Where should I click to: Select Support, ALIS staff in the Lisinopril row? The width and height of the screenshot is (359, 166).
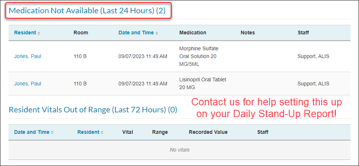[x=314, y=84]
